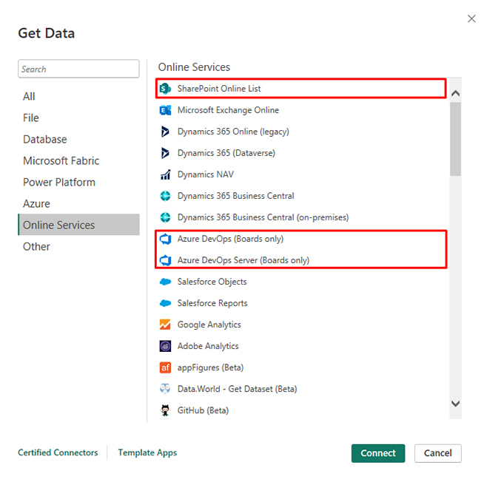Click into the Search connectors field

coord(78,69)
